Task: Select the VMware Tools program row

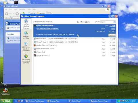Action: [x=75, y=52]
